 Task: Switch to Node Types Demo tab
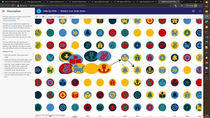pos(34,2)
